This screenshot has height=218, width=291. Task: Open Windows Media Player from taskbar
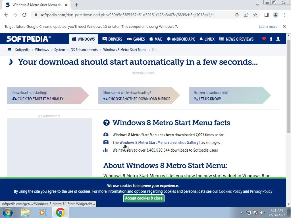coord(42,212)
